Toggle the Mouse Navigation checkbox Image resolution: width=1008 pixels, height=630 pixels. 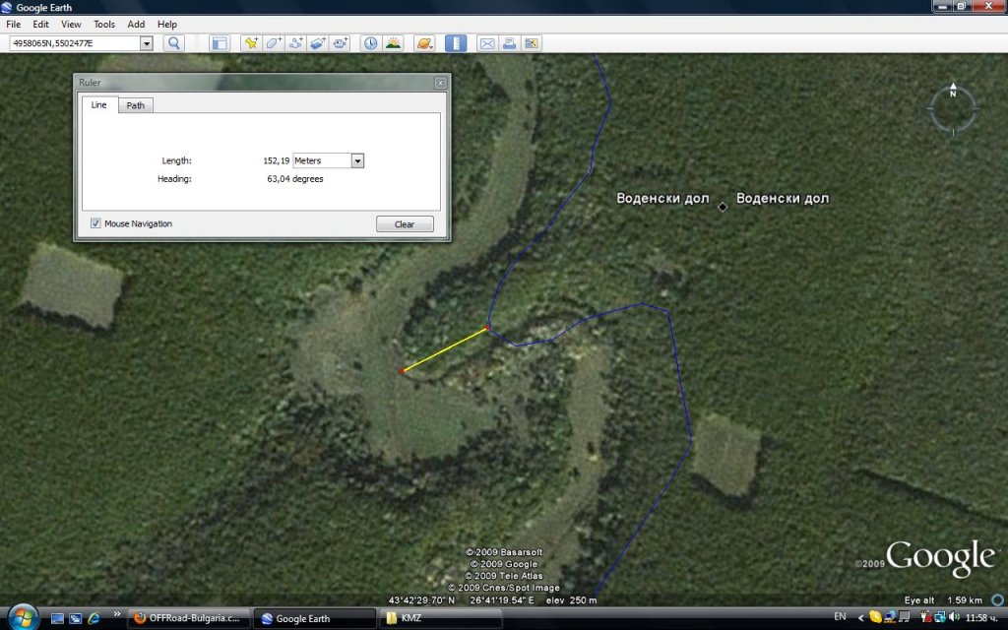pyautogui.click(x=95, y=223)
